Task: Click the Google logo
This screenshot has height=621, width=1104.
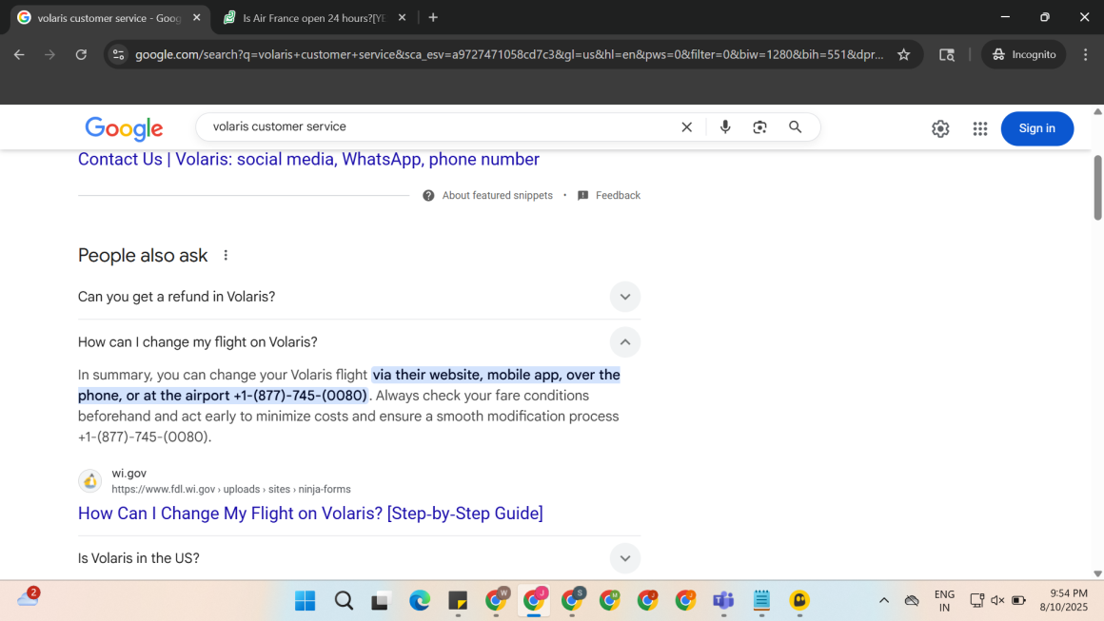Action: (124, 128)
